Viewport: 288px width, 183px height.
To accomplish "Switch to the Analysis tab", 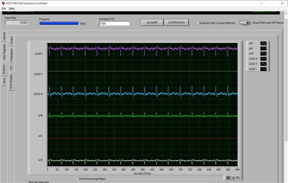I will (4, 69).
